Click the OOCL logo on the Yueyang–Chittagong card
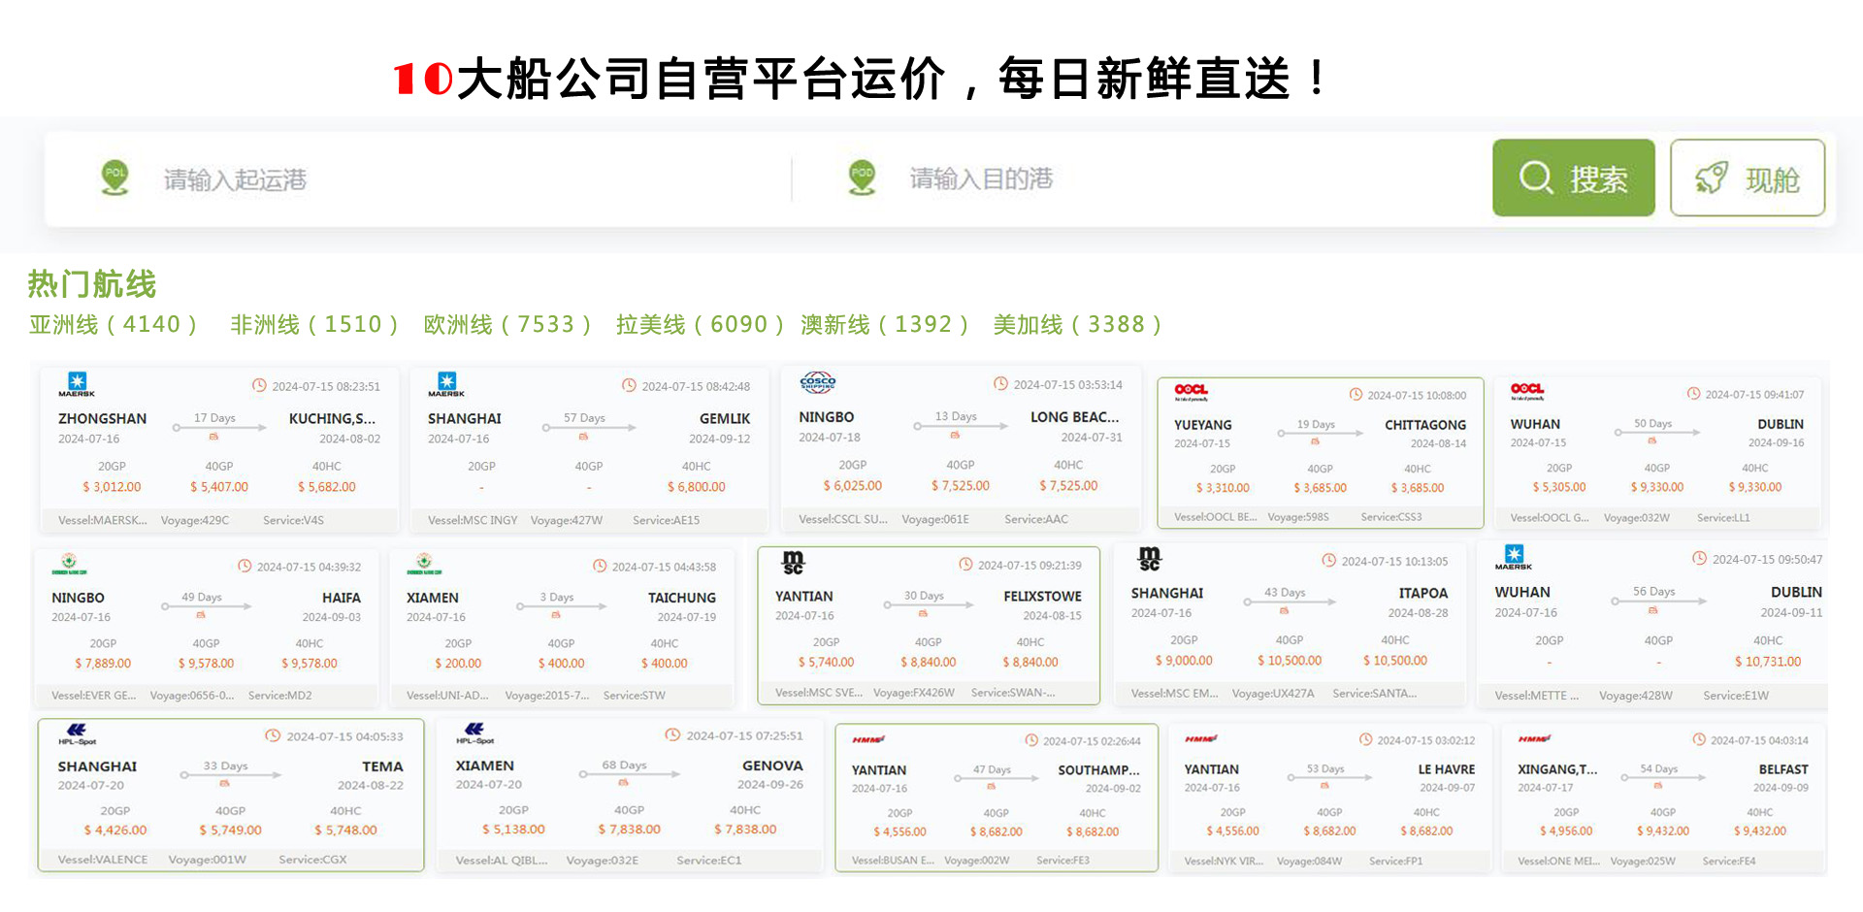This screenshot has width=1863, height=912. (1191, 392)
